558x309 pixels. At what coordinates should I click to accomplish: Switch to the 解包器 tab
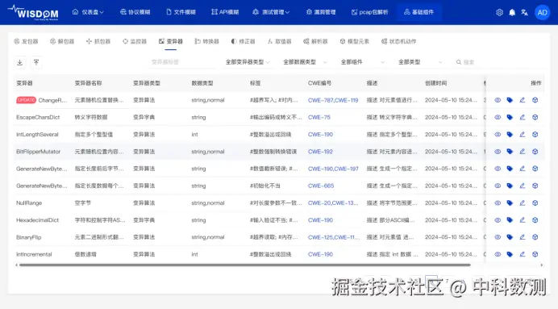pyautogui.click(x=62, y=41)
